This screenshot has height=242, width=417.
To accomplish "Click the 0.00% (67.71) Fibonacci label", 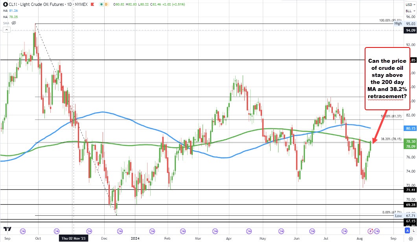I will pos(392,212).
